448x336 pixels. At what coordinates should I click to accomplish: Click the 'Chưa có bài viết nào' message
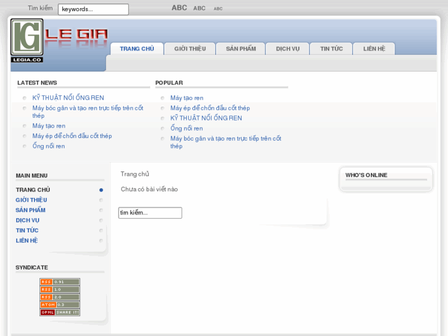[x=149, y=189]
